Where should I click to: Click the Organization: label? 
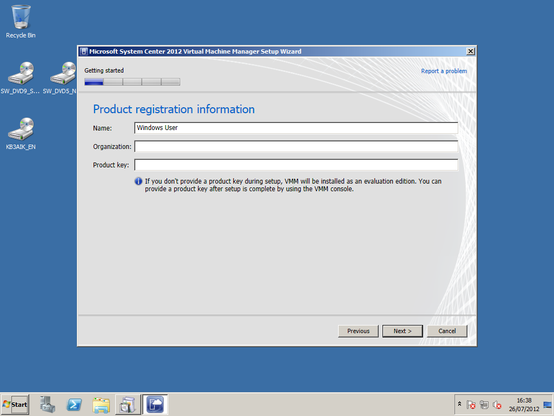112,146
